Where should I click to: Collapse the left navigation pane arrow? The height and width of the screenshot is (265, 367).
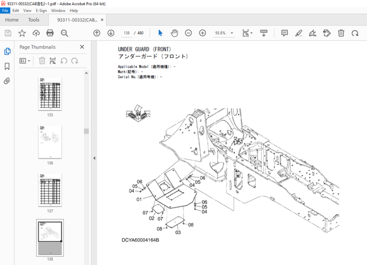tap(94, 158)
